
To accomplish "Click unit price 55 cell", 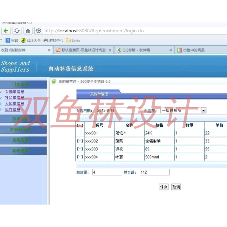I will click(216, 149).
